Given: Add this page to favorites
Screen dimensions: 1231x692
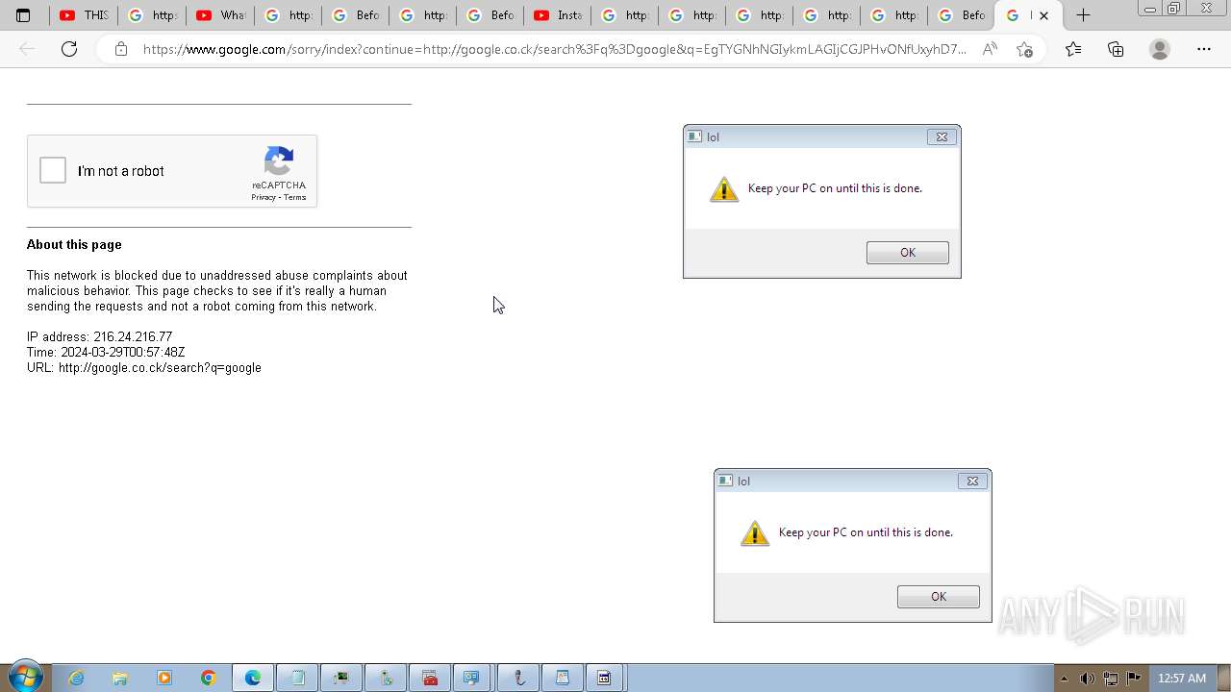Looking at the screenshot, I should 1024,49.
